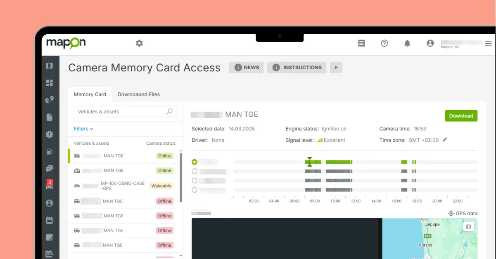
Task: Select the Memory Card tab
Action: pos(90,94)
